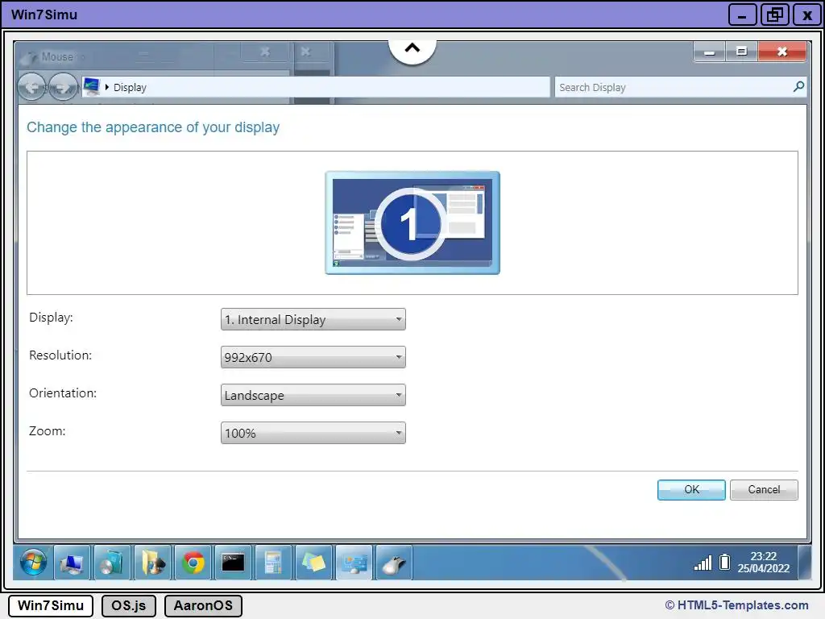Click the Show Desktop strip in taskbar
Screen dimensions: 825x619
tap(805, 563)
